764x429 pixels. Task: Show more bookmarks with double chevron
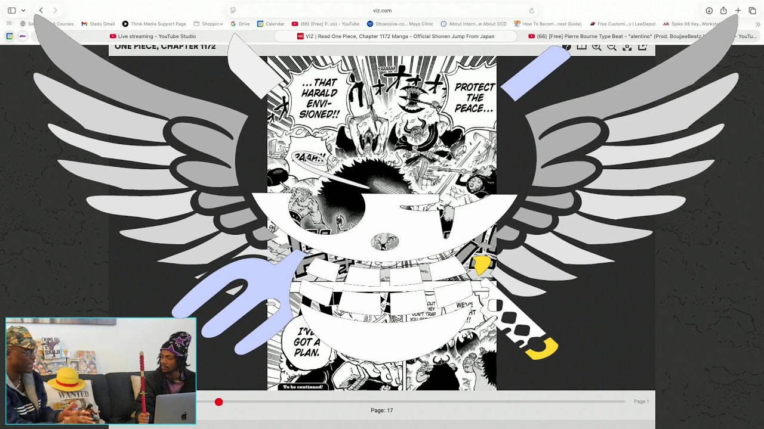pyautogui.click(x=758, y=24)
